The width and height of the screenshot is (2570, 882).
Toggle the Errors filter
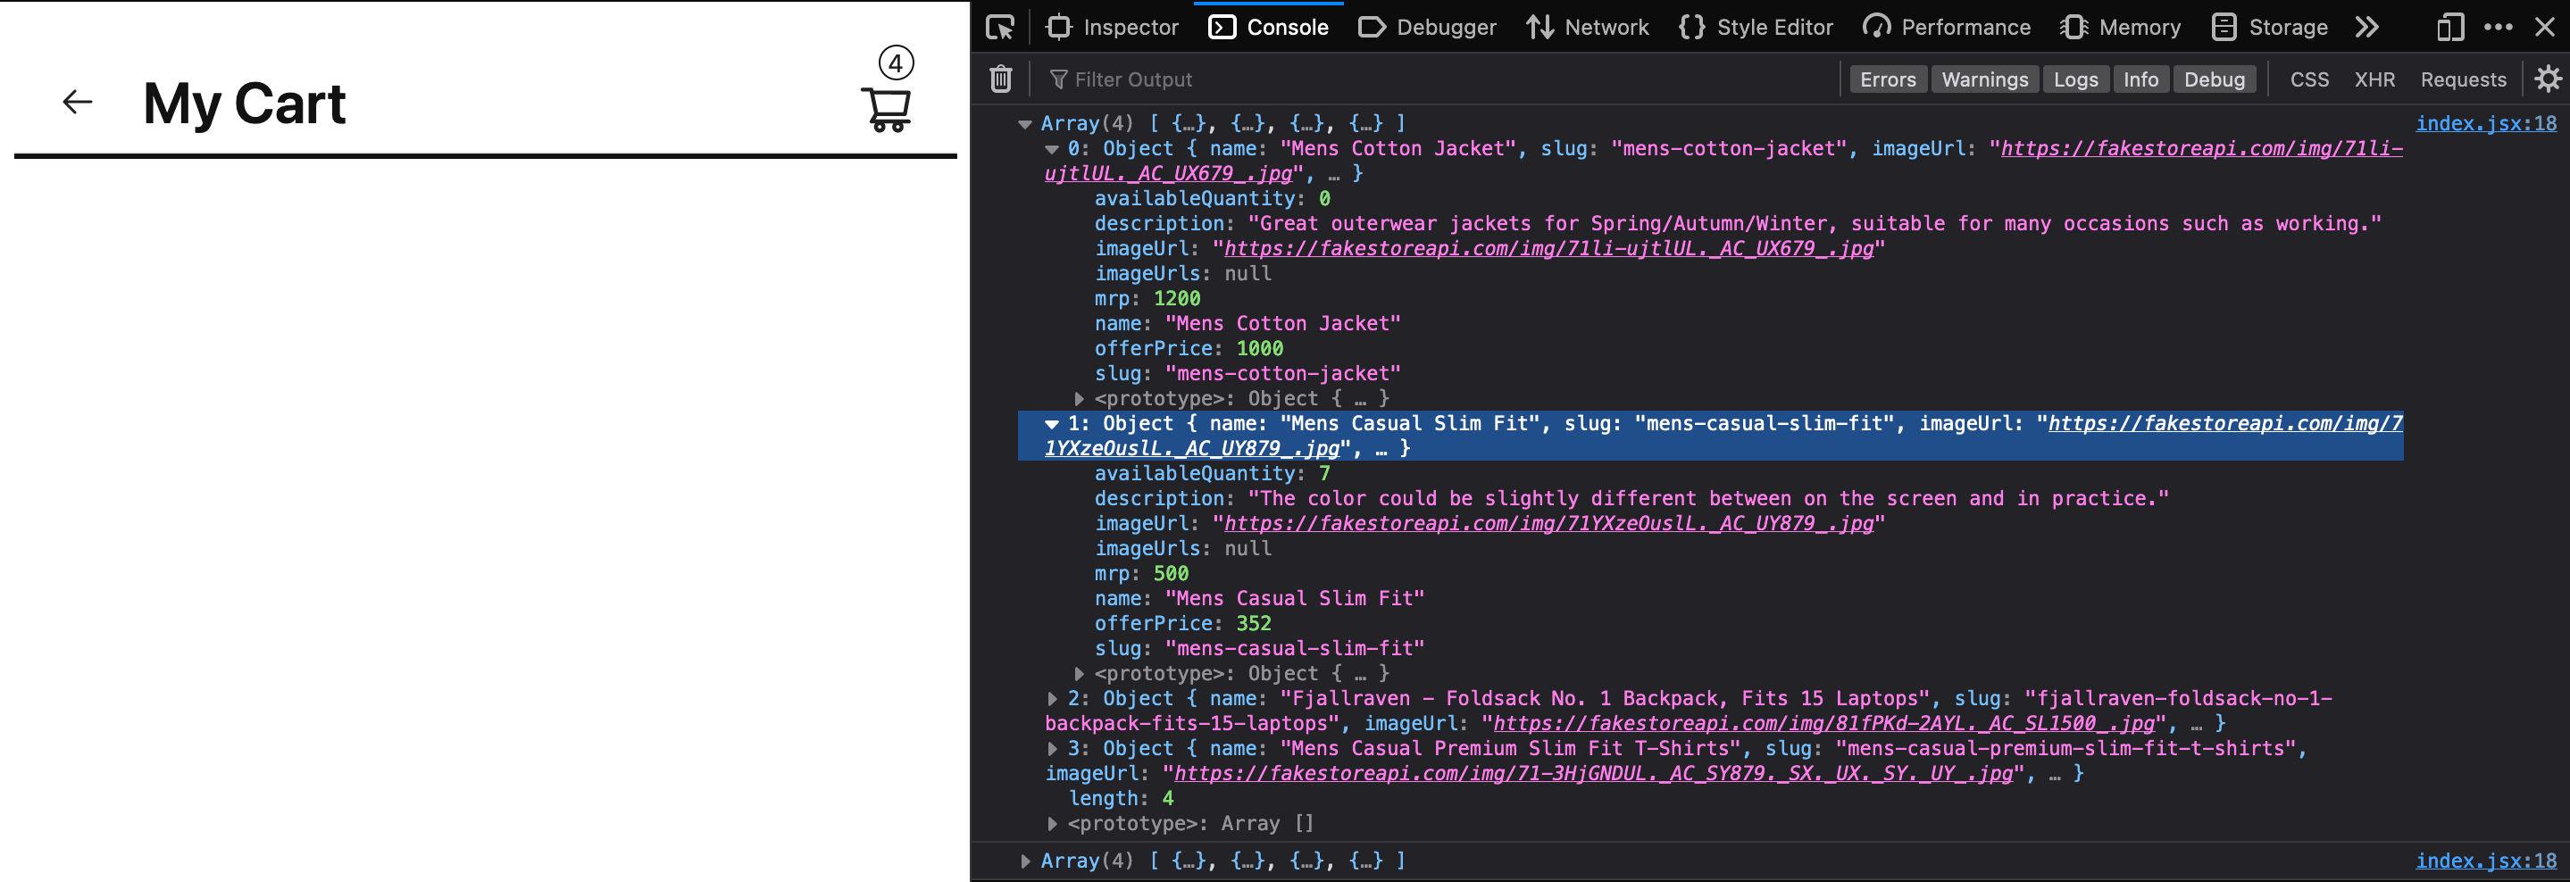pos(1888,79)
